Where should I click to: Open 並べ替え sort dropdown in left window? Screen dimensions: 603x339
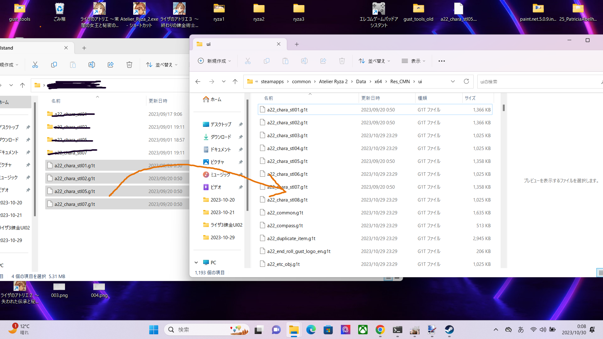pyautogui.click(x=162, y=65)
